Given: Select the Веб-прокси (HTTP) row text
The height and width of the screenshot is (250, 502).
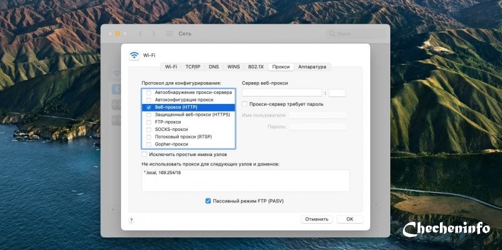Looking at the screenshot, I should [x=176, y=107].
